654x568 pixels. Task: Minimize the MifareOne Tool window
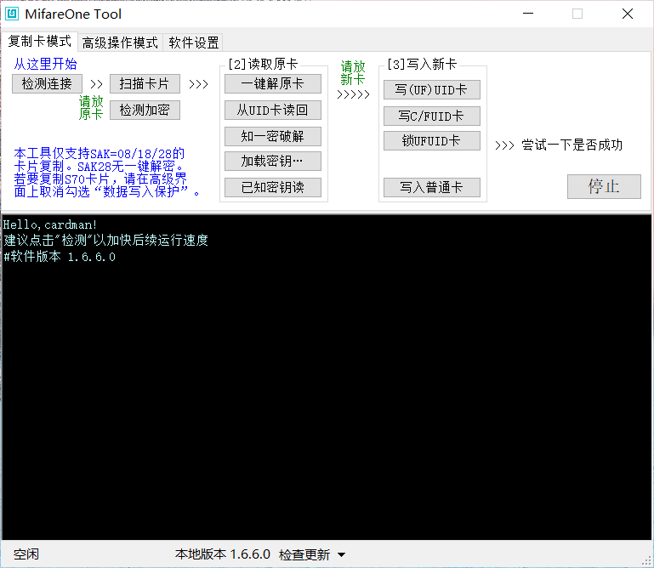point(528,14)
